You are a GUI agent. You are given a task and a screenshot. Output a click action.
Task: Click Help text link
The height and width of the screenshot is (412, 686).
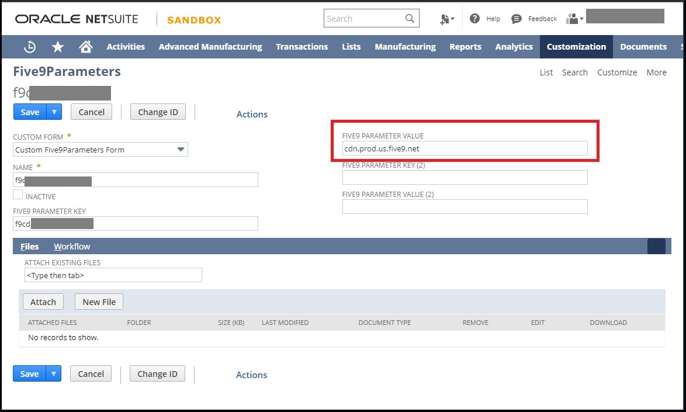(x=493, y=19)
